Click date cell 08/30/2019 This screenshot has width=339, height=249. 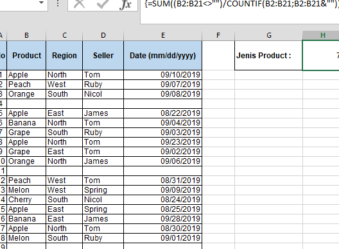pos(163,229)
